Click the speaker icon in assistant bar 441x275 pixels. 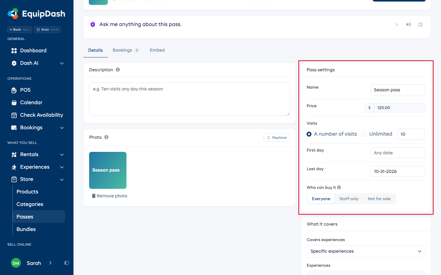tap(409, 24)
